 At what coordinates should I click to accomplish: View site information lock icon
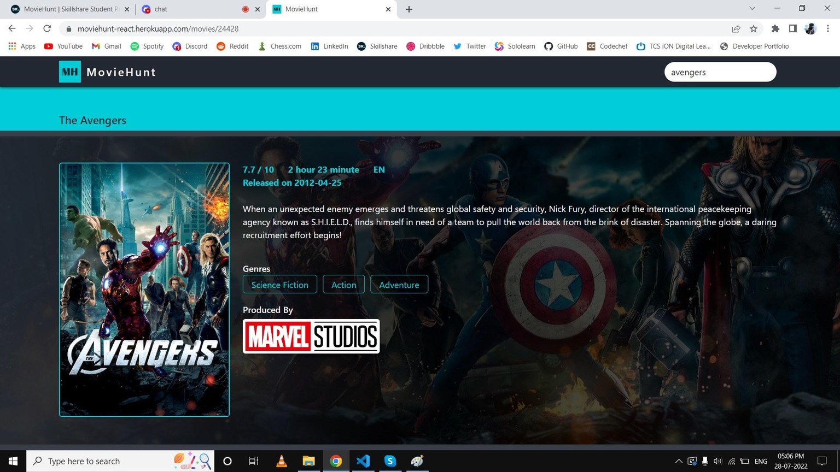[68, 29]
